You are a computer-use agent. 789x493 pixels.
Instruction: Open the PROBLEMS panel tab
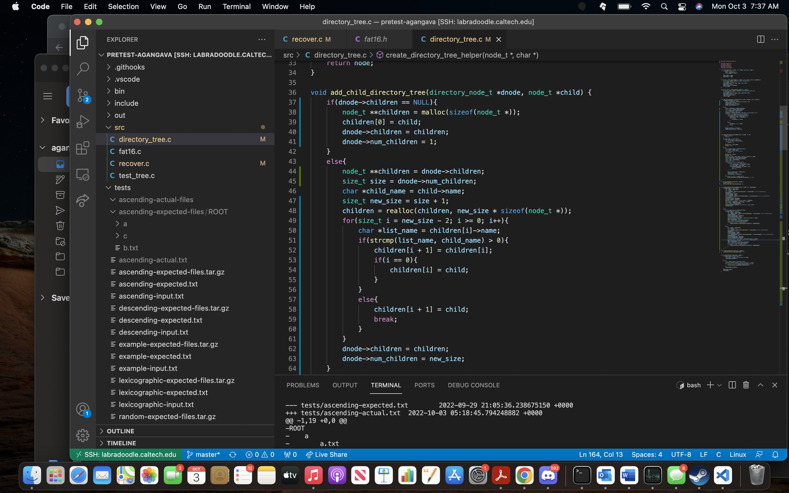302,385
